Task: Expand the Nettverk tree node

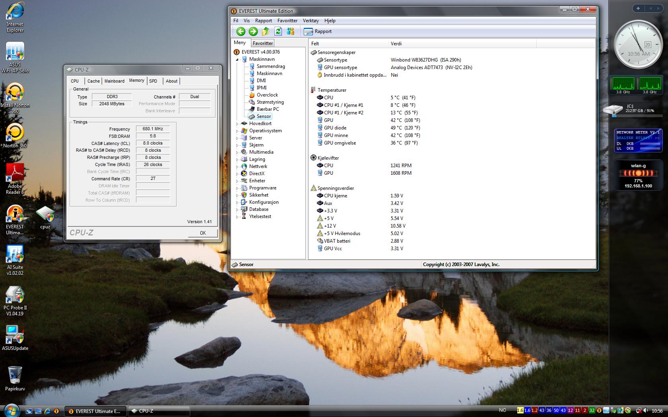Action: tap(237, 166)
